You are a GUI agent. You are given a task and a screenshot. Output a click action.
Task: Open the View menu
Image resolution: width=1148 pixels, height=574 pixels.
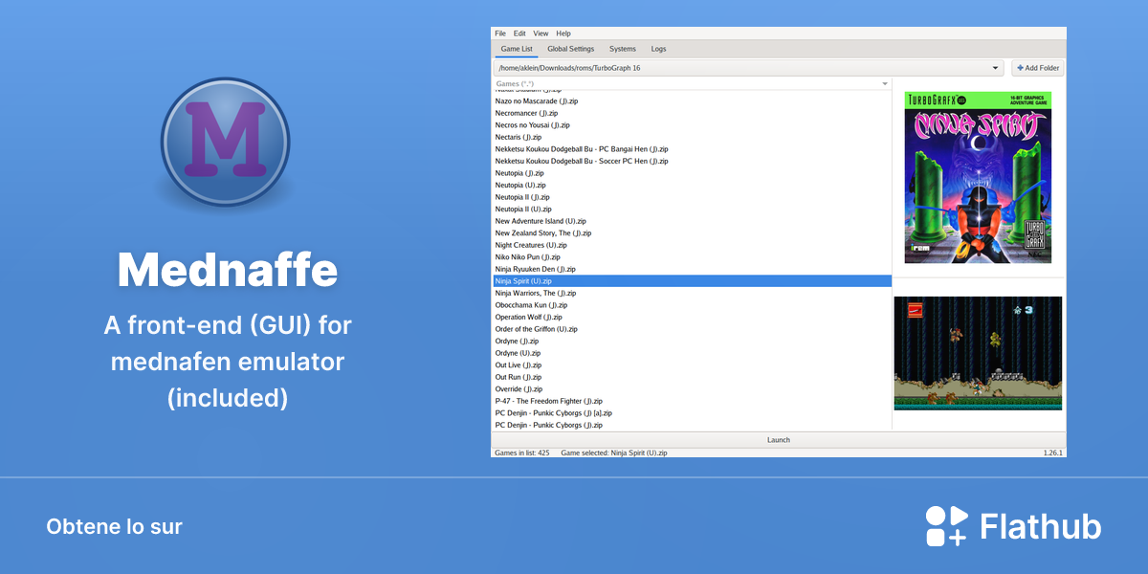pyautogui.click(x=541, y=33)
